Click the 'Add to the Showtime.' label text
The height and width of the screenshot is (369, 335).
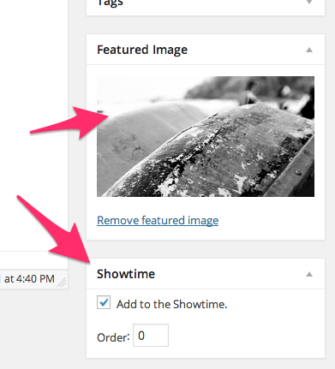pyautogui.click(x=171, y=304)
